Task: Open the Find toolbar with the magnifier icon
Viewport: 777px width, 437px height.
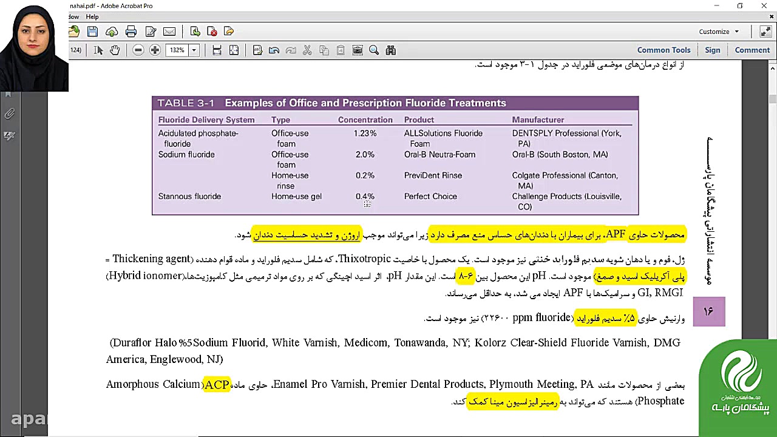Action: click(374, 50)
